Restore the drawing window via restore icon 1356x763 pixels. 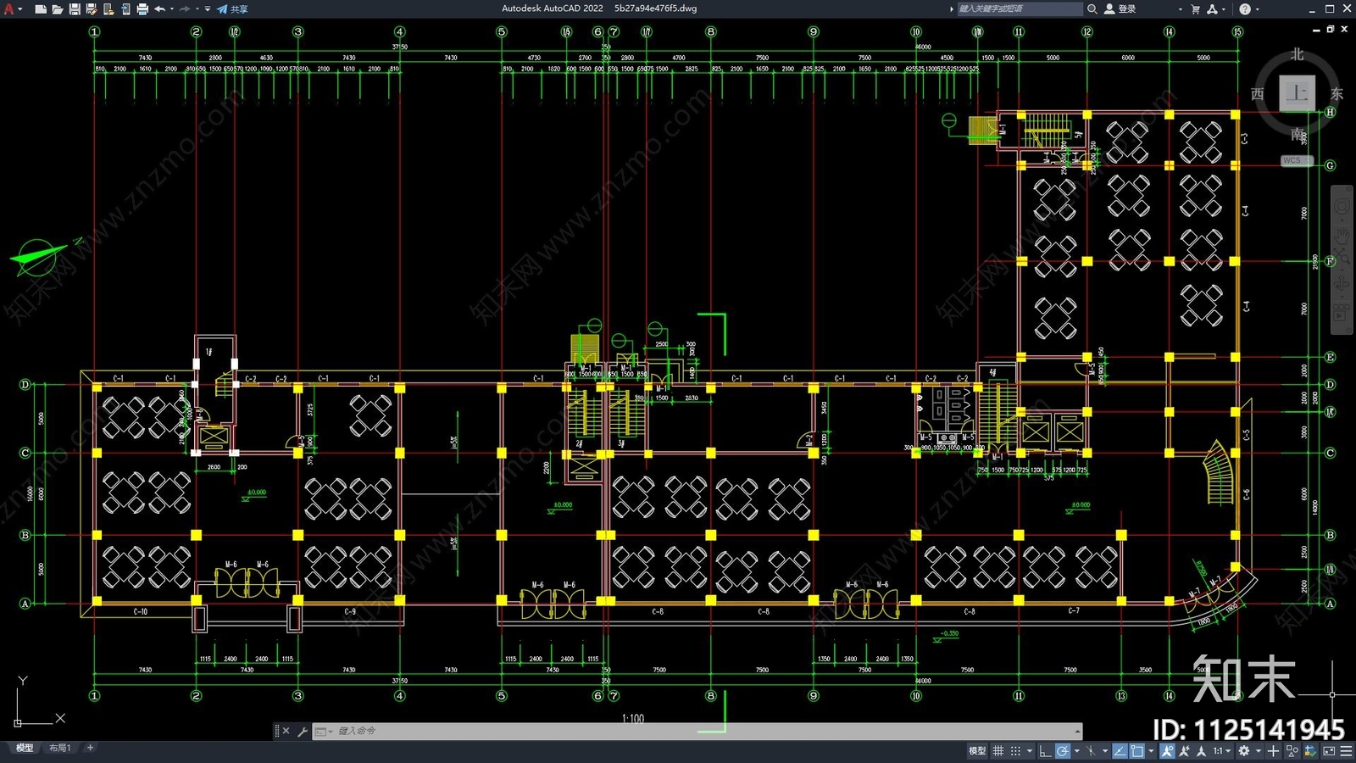click(x=1330, y=30)
